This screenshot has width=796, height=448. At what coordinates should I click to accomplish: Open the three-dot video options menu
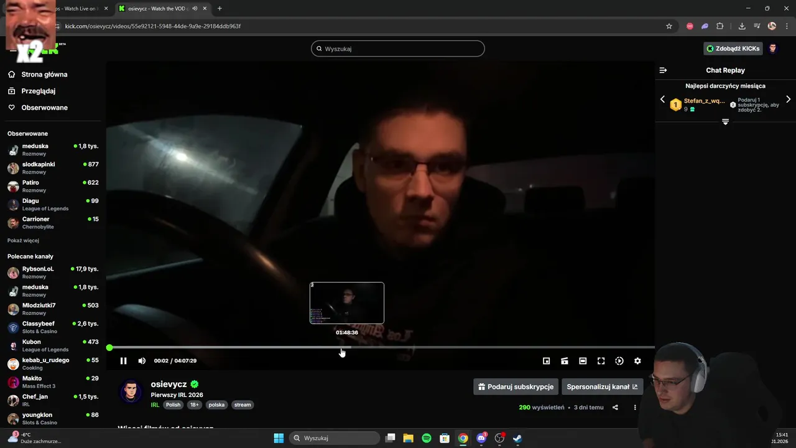(635, 408)
